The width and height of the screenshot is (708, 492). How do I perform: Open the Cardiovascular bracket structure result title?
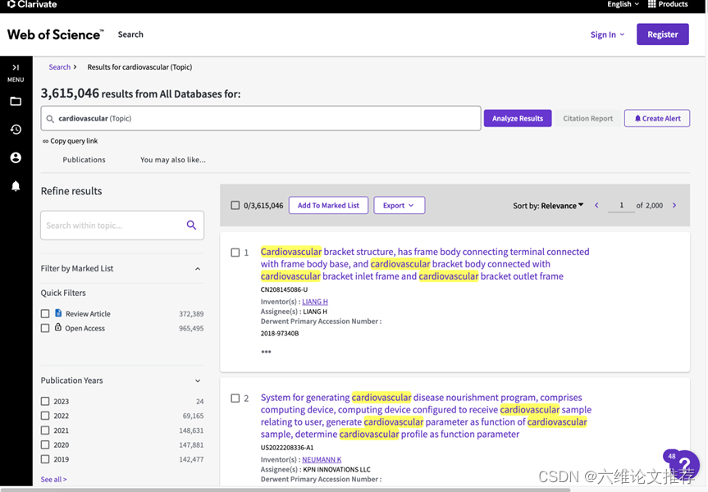425,264
